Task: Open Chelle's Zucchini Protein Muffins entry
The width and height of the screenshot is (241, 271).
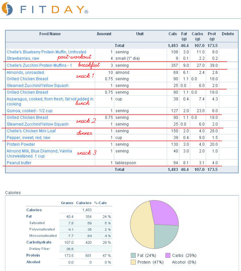Action: click(x=39, y=65)
